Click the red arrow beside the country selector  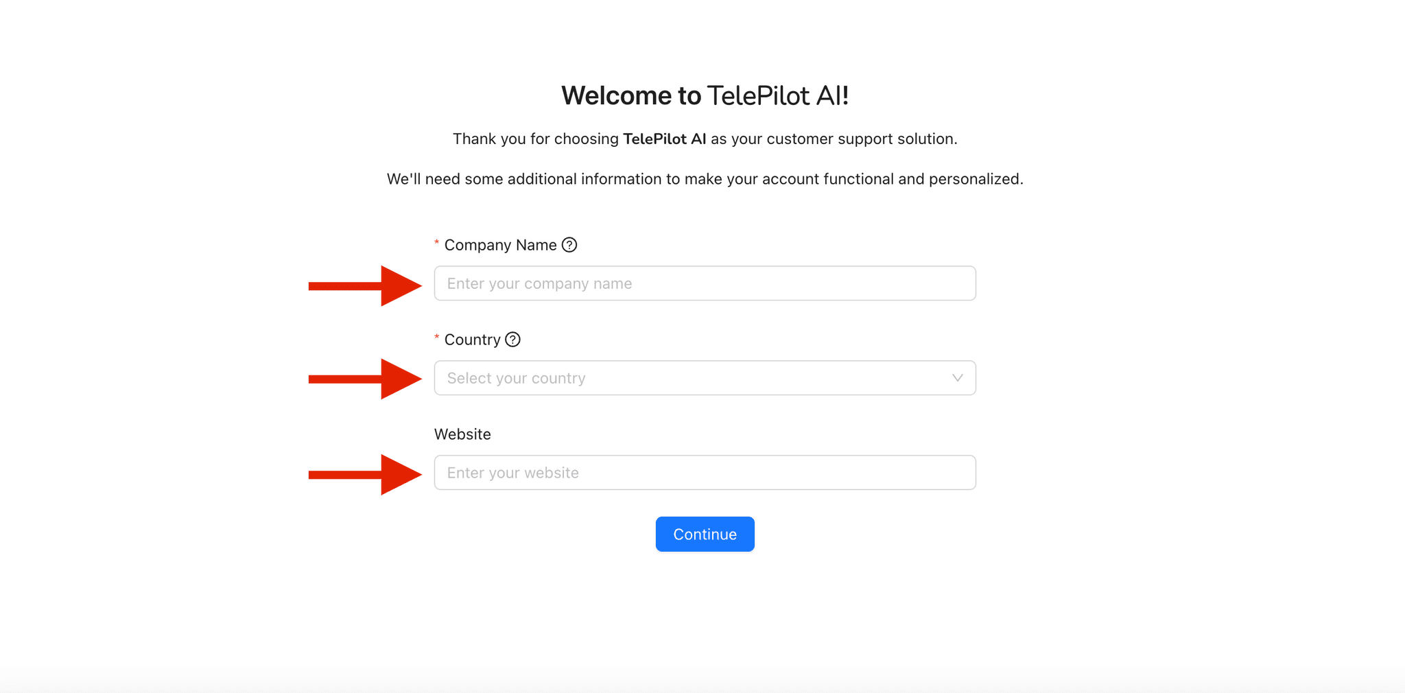365,379
